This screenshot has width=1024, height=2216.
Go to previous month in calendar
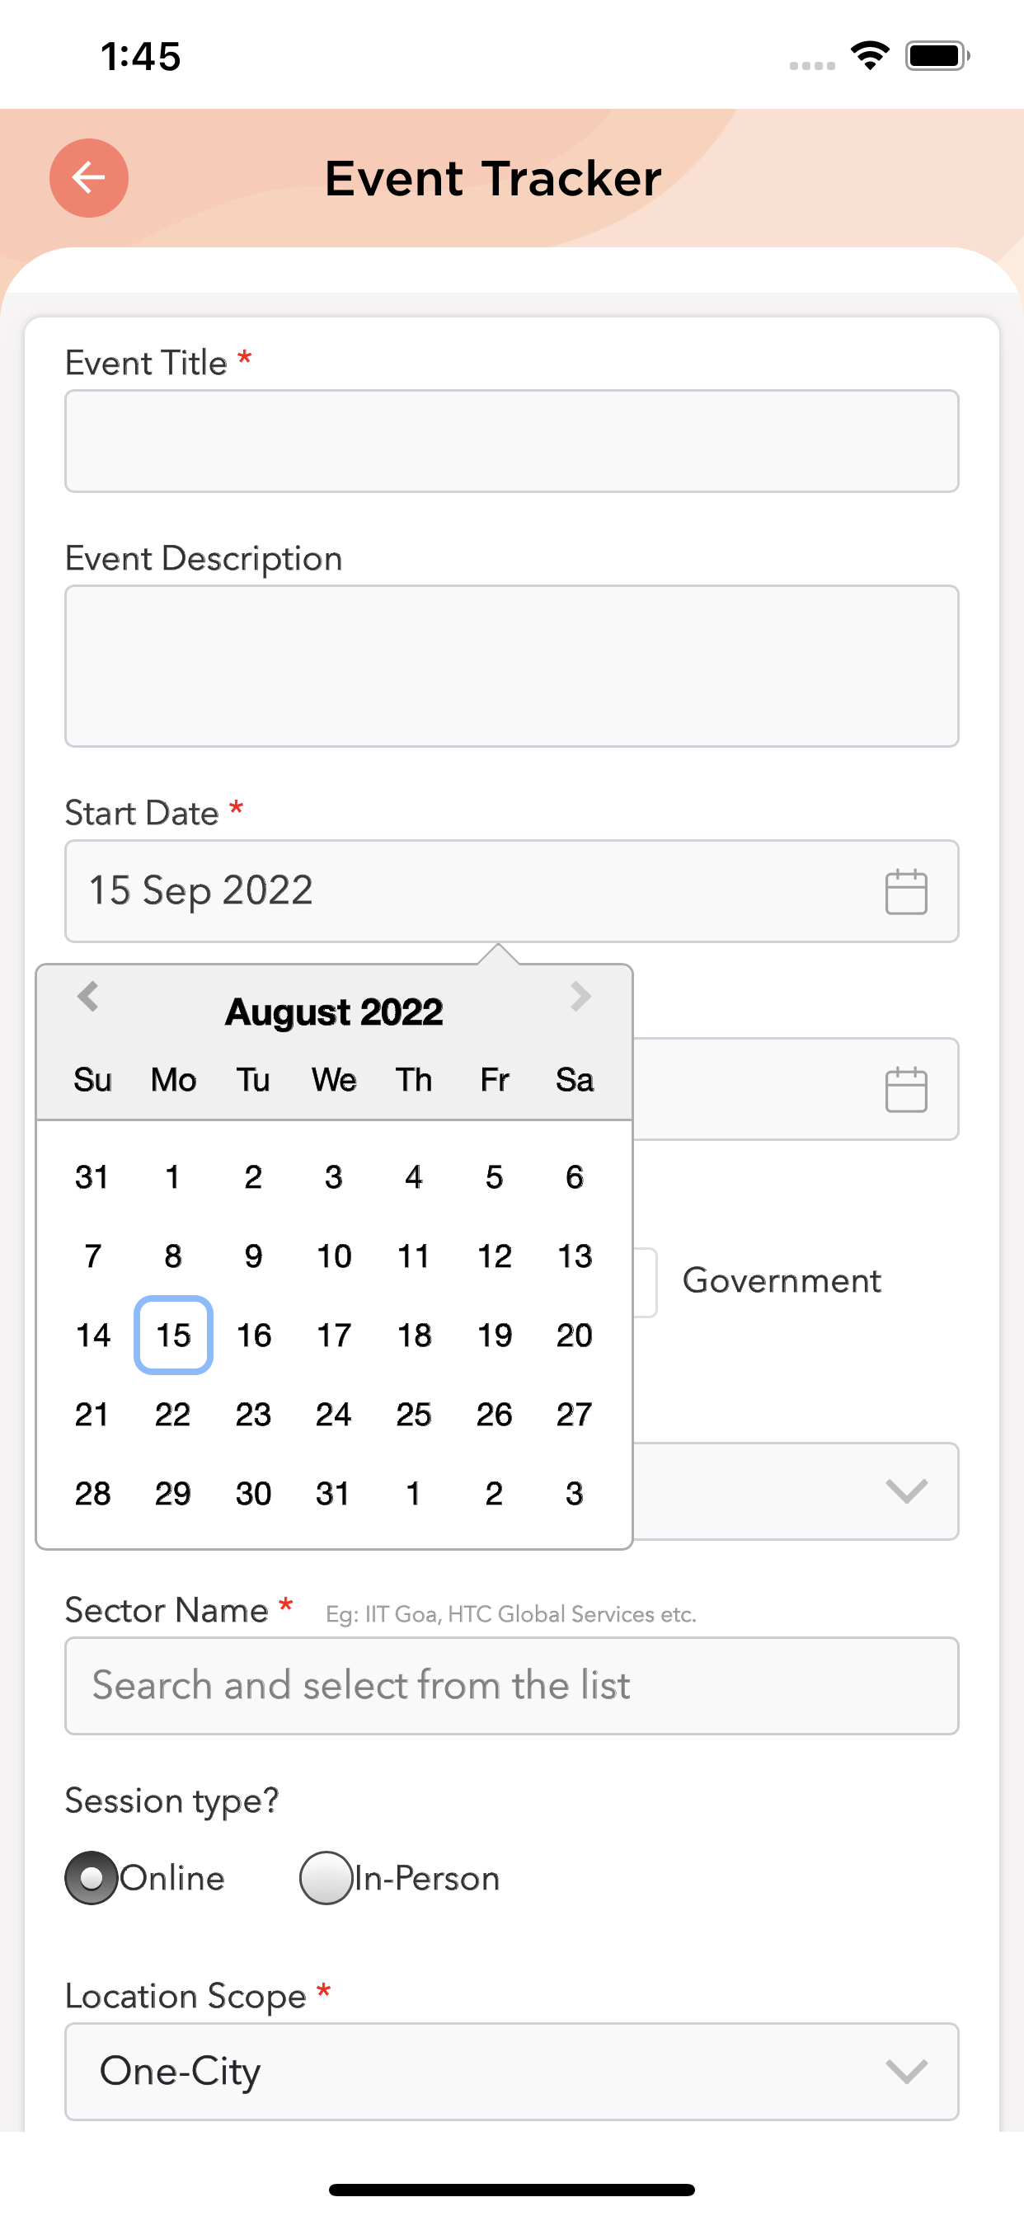click(87, 996)
